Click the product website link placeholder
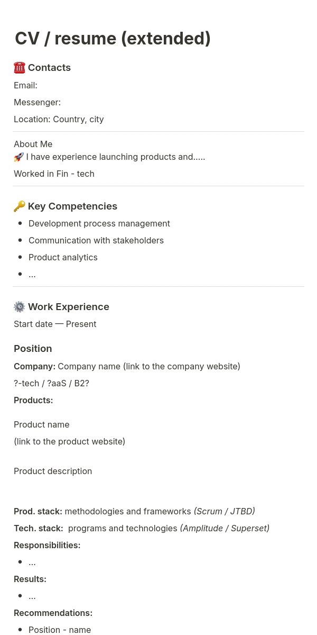 click(x=69, y=441)
